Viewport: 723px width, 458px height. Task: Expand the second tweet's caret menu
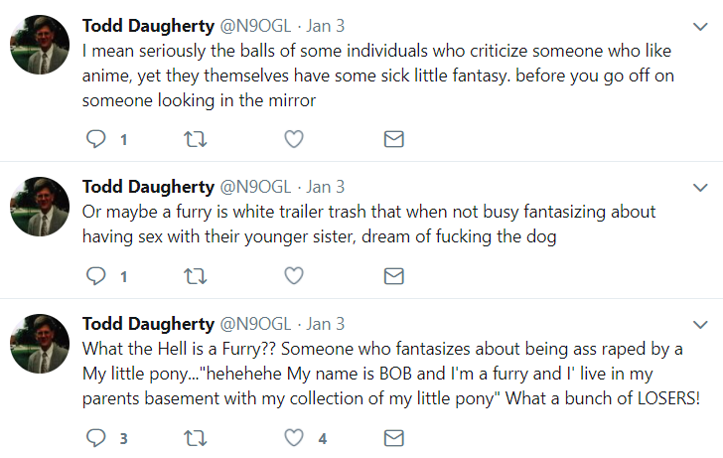click(700, 188)
